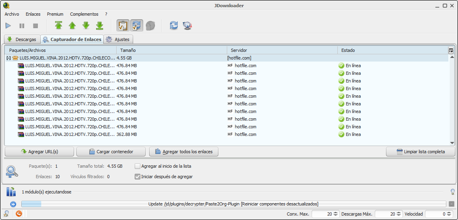458x220 pixels.
Task: Click Limpiar lista completa button
Action: pos(420,152)
